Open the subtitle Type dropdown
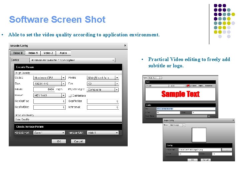Viewport: 240px width, 180px height. (x=155, y=78)
